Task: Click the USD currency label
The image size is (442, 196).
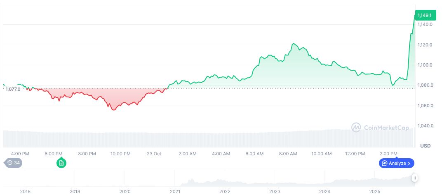Action: pyautogui.click(x=425, y=146)
